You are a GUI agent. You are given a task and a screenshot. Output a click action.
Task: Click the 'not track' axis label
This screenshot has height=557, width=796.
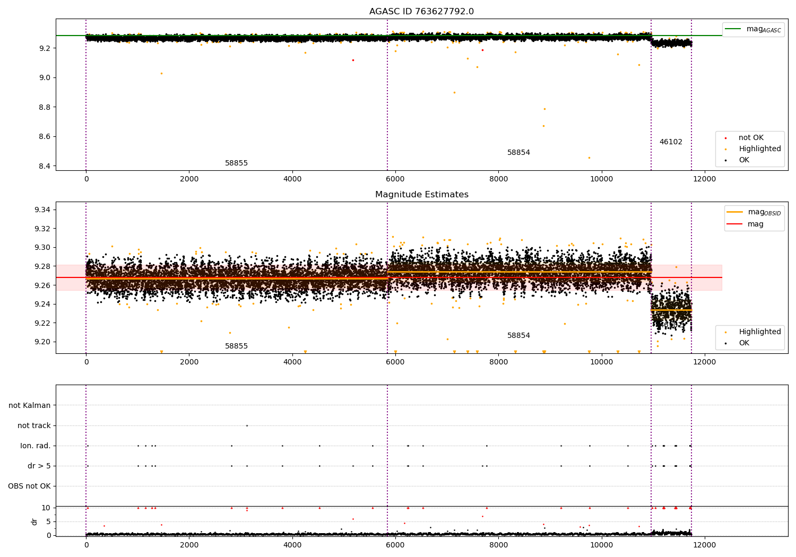pos(34,426)
